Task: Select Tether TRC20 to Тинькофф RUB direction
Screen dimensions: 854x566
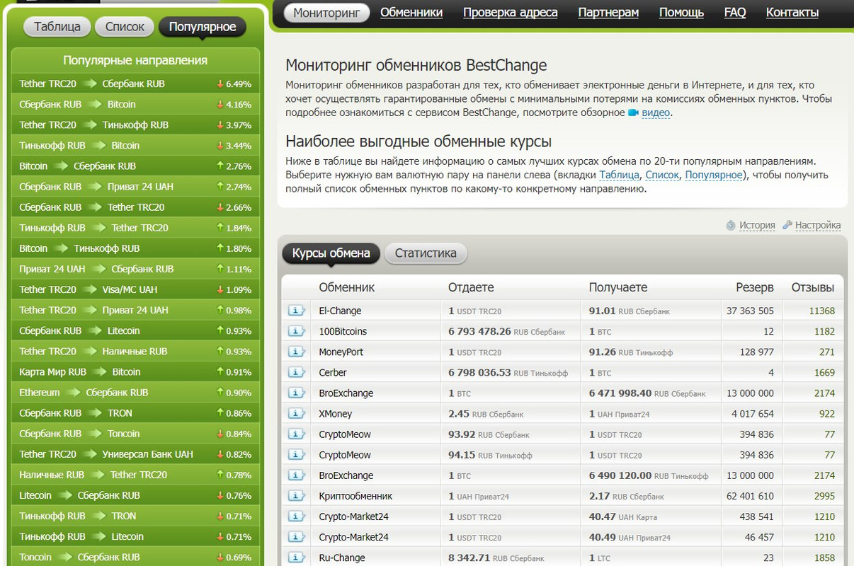Action: 135,125
